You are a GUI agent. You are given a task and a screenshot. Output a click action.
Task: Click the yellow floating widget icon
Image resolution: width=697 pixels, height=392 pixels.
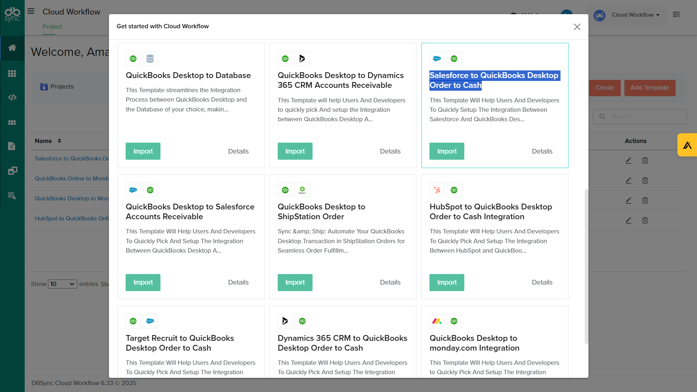pos(687,145)
